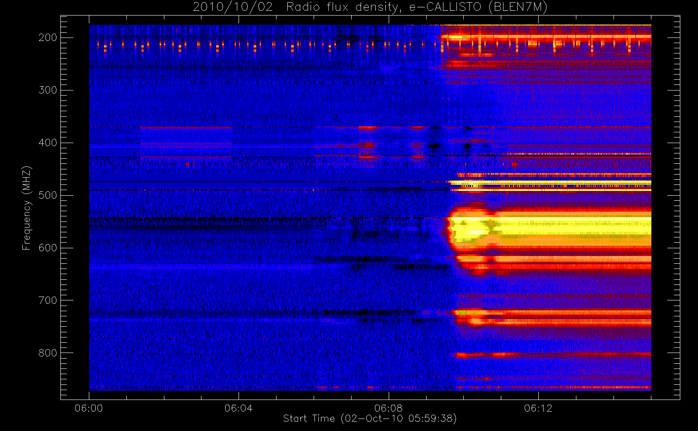Click the 06:00 time tick label

[x=89, y=408]
